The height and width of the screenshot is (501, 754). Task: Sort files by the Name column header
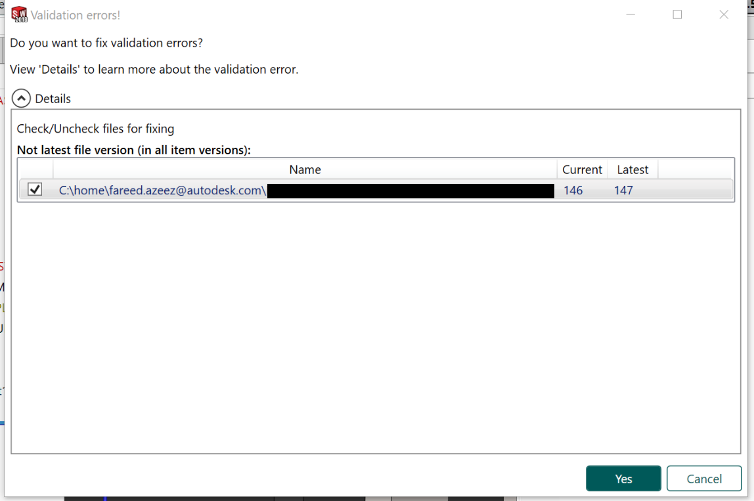coord(305,169)
